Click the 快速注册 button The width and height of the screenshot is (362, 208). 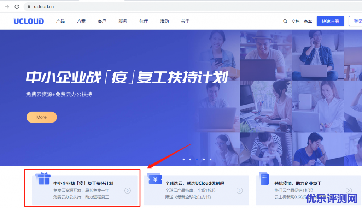click(x=331, y=21)
